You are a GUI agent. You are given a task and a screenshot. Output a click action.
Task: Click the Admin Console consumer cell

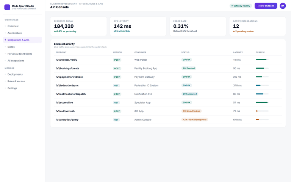click(143, 119)
